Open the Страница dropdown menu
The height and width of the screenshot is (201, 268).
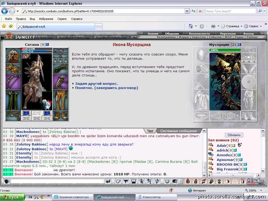(x=232, y=26)
